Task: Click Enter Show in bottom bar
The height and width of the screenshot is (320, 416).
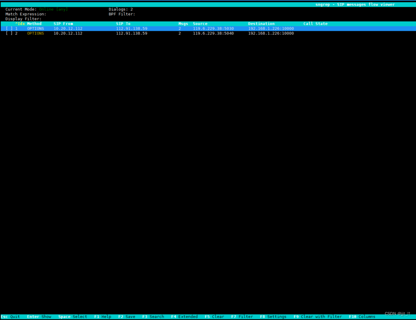Action: click(39, 317)
